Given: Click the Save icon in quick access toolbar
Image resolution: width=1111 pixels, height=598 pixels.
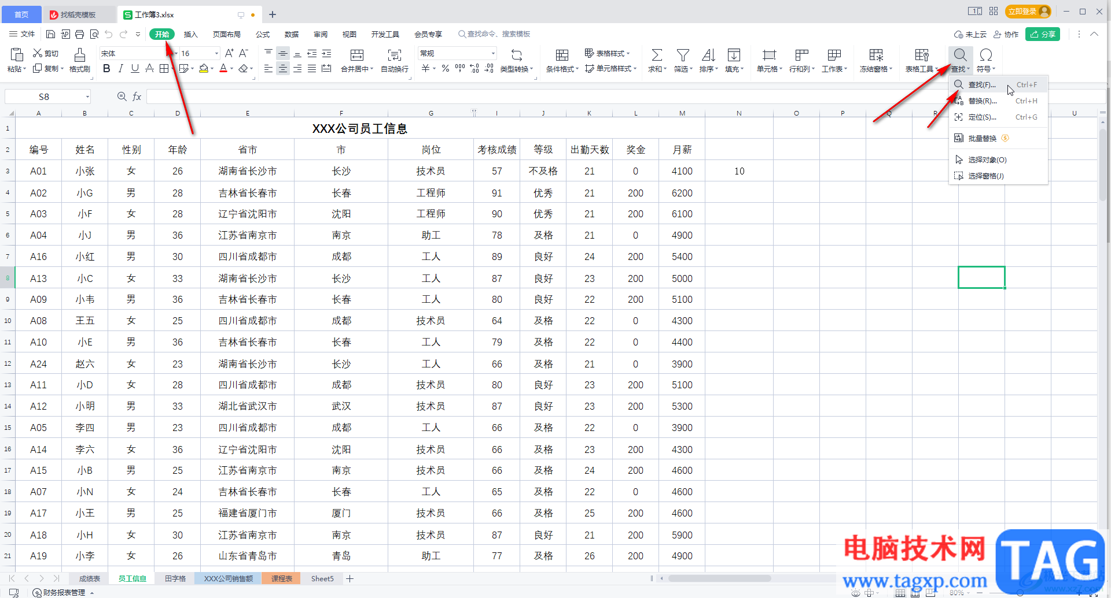Looking at the screenshot, I should [x=50, y=34].
